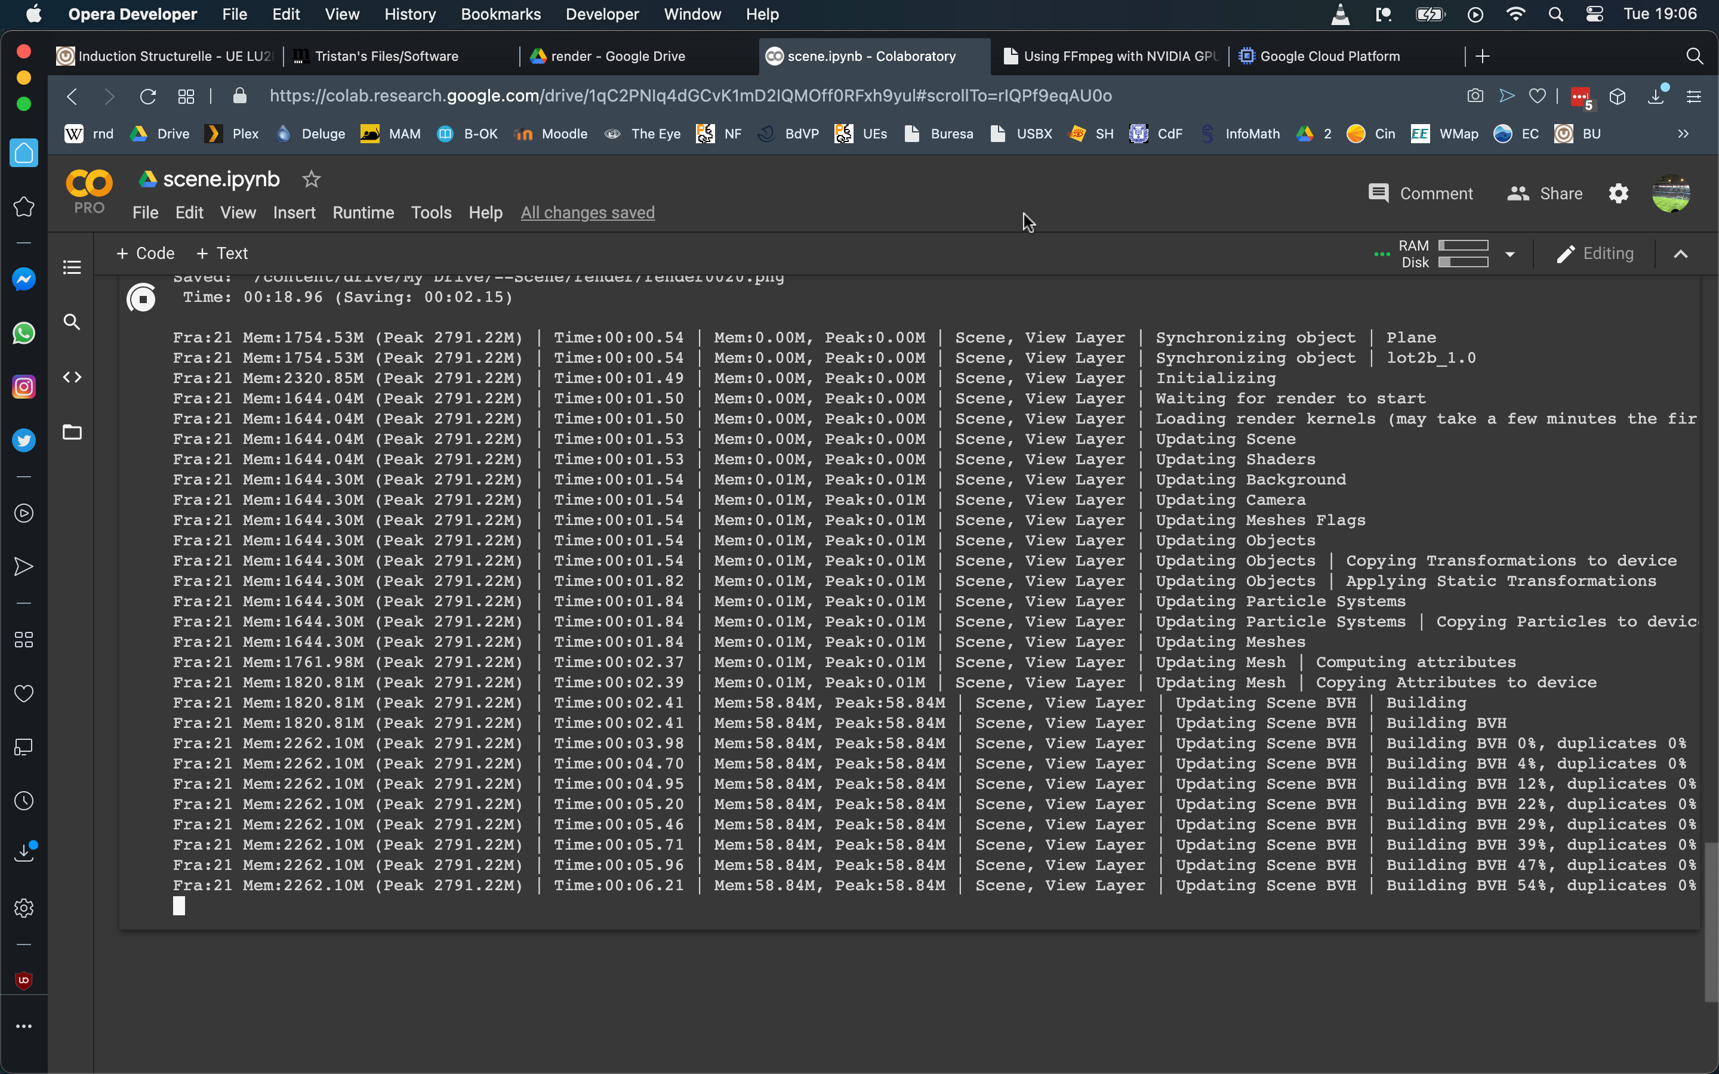Open Colab settings gear

[x=1618, y=193]
